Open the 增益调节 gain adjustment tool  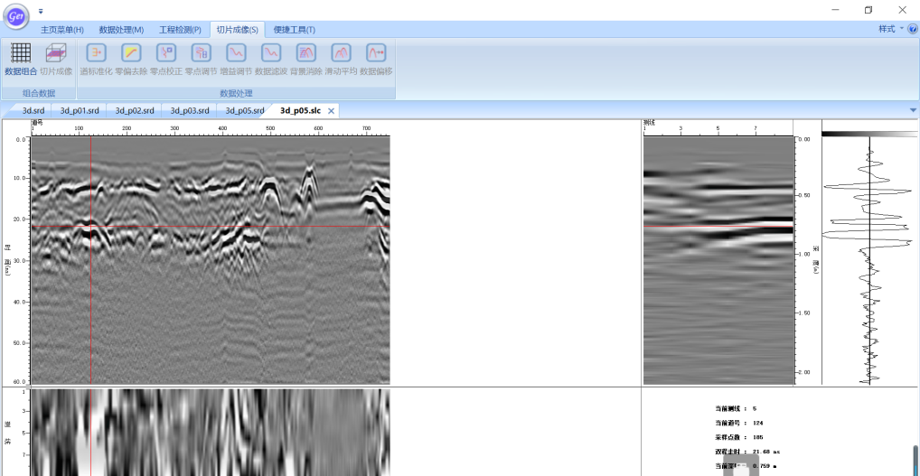(x=236, y=53)
